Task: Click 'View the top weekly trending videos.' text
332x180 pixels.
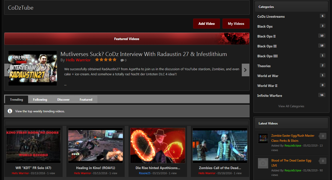Action: coord(40,111)
